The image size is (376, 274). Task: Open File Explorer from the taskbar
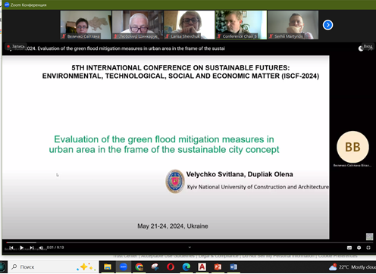pyautogui.click(x=108, y=267)
